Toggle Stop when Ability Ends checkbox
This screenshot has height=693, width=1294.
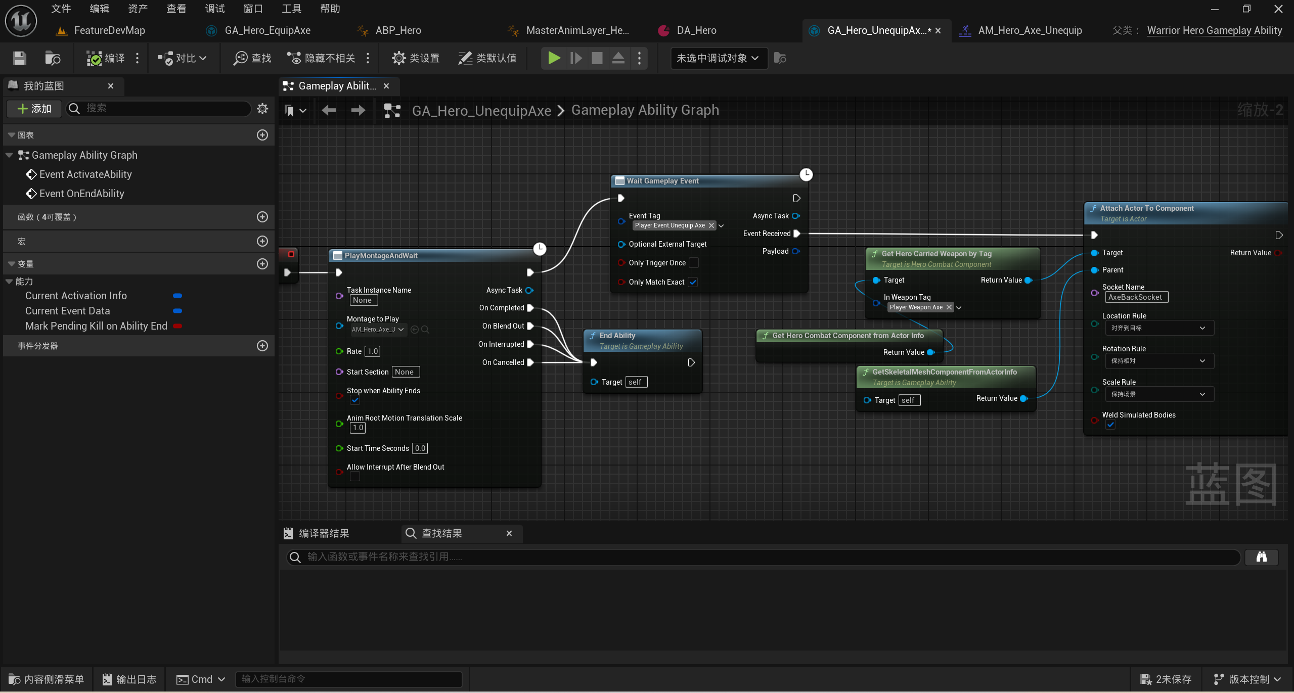tap(355, 400)
